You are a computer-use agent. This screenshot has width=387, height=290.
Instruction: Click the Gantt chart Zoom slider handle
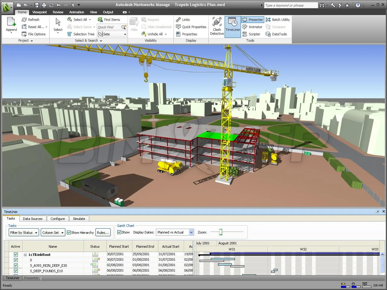[221, 232]
